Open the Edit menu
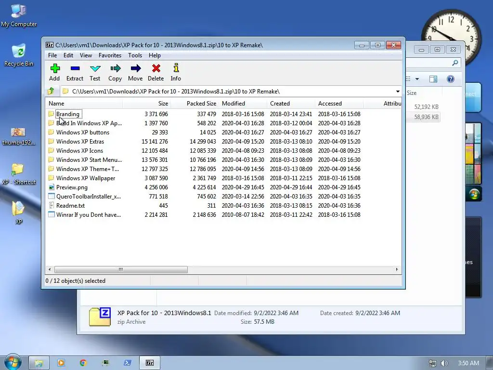 coord(68,55)
